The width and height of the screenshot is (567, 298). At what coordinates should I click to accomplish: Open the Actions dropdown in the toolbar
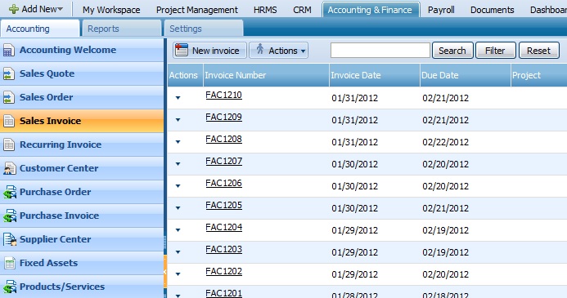278,51
